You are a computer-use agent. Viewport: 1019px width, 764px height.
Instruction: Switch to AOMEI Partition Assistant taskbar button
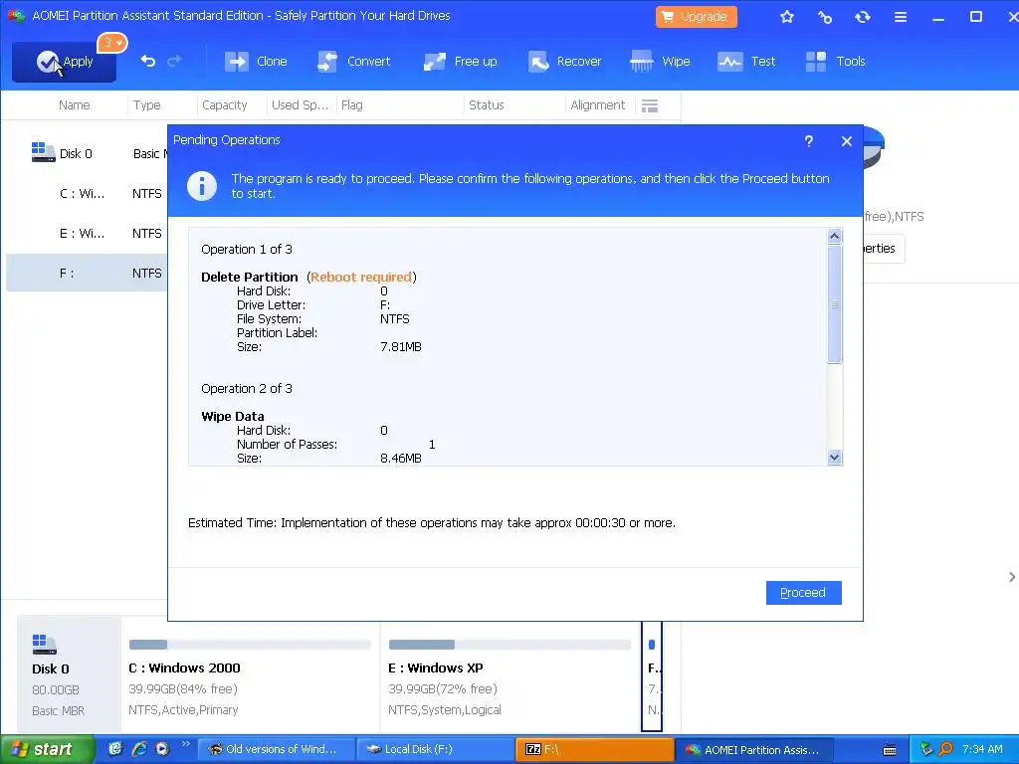pos(754,750)
